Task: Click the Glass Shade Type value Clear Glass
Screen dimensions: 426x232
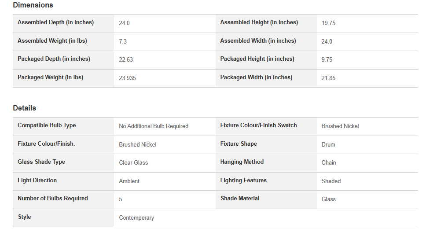Action: coord(133,163)
